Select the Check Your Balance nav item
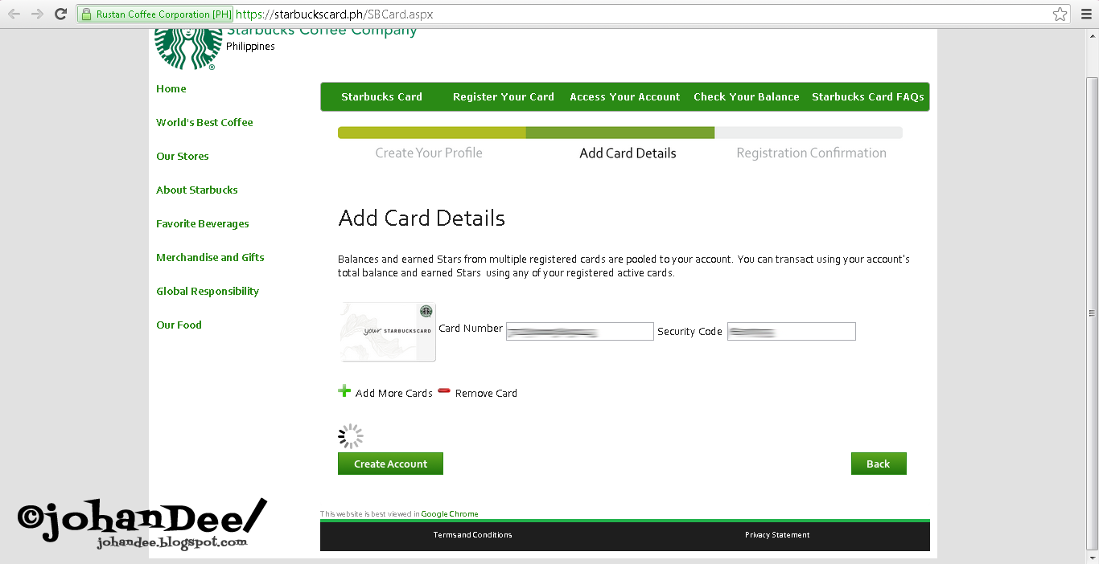The width and height of the screenshot is (1099, 564). click(x=746, y=96)
